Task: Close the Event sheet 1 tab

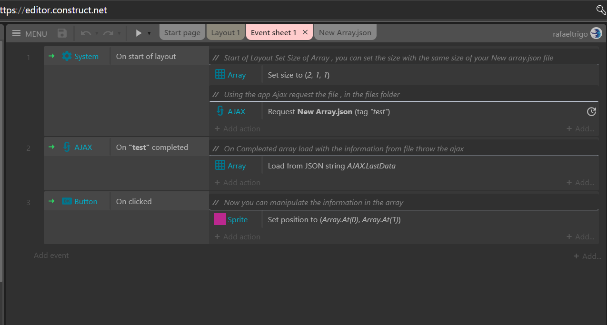Action: click(x=305, y=32)
